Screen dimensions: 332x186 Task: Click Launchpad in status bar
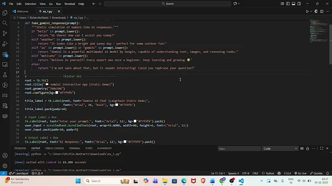pyautogui.click(x=18, y=173)
